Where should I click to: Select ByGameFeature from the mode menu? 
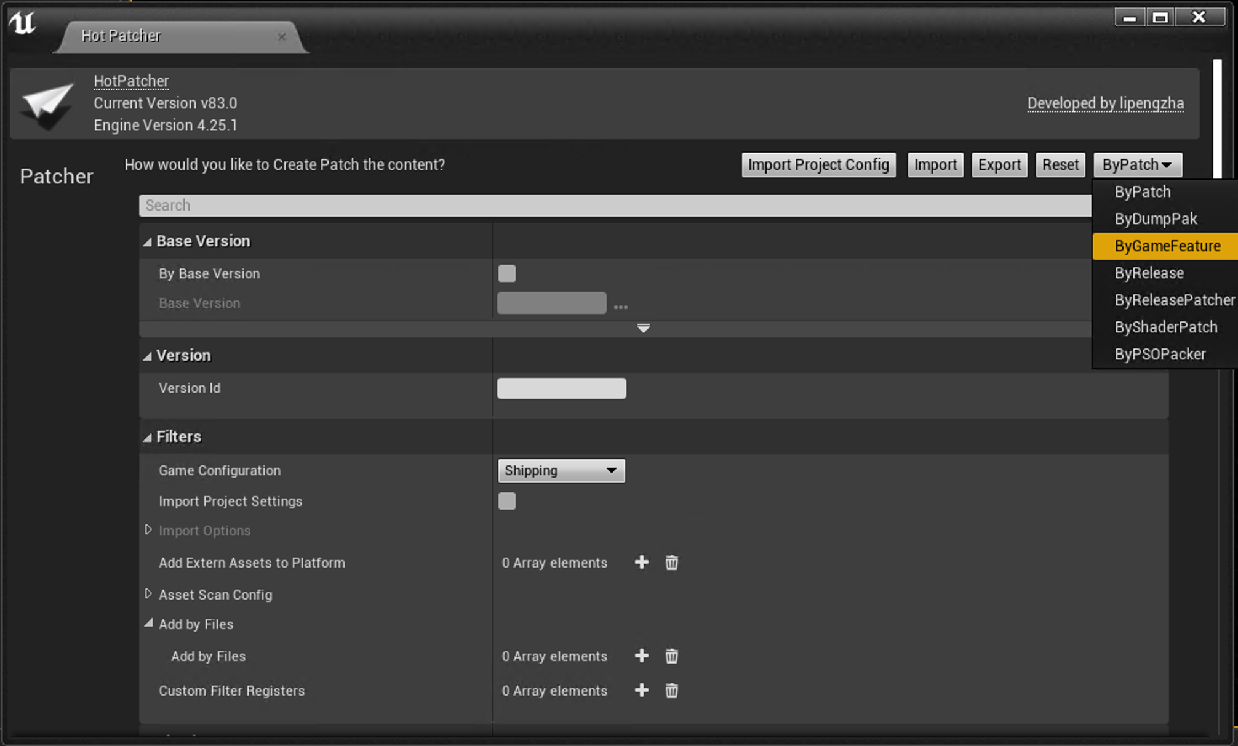coord(1167,246)
